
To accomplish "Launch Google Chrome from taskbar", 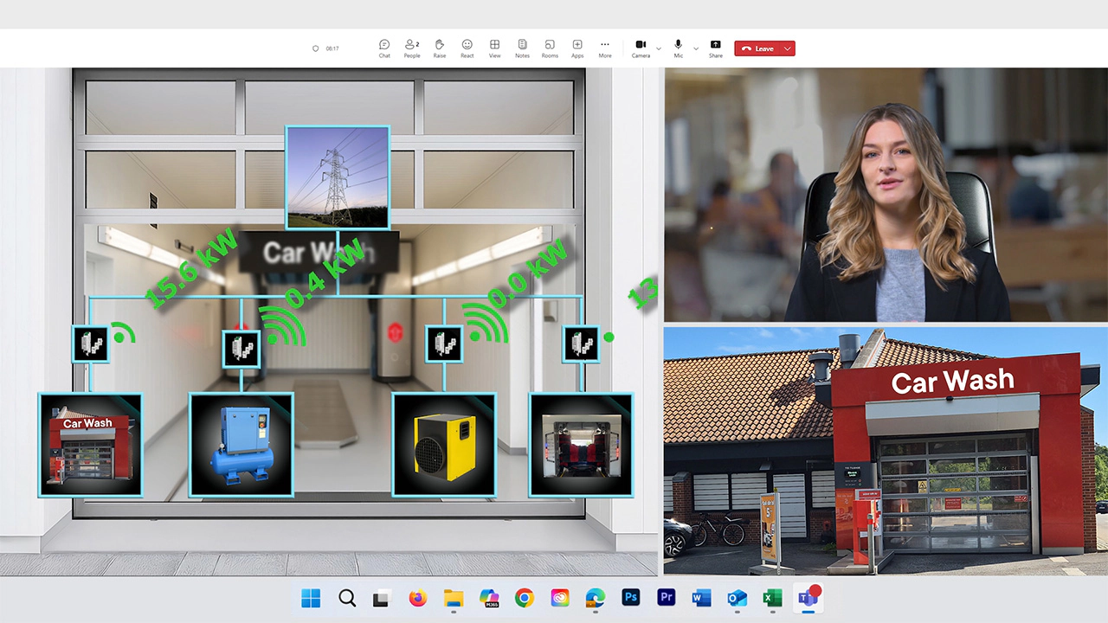I will click(x=524, y=598).
